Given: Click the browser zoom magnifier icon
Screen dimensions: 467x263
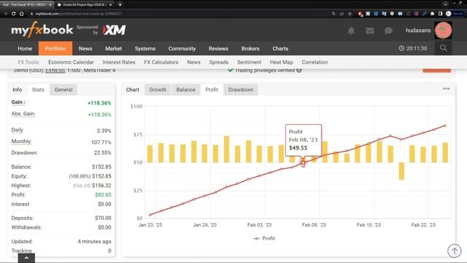Looking at the screenshot, I should 333,14.
